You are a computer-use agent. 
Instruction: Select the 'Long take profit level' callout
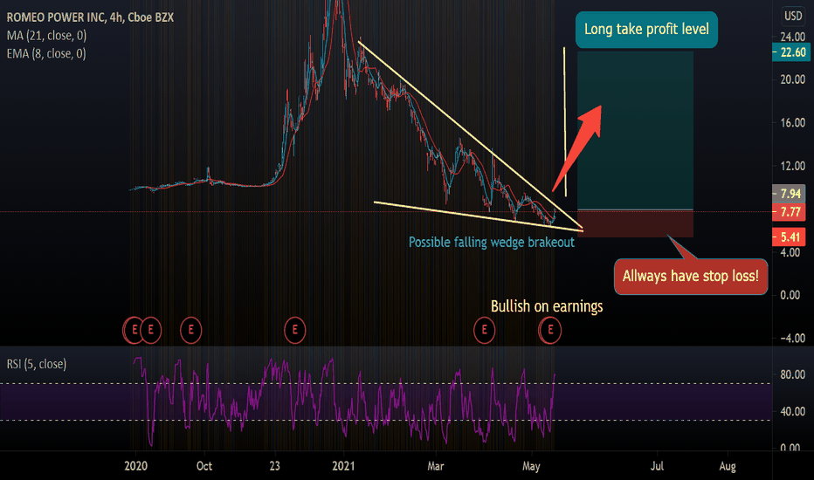[x=646, y=30]
